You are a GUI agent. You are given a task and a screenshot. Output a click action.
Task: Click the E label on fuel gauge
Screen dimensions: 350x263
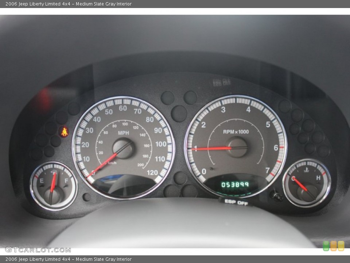42,181
